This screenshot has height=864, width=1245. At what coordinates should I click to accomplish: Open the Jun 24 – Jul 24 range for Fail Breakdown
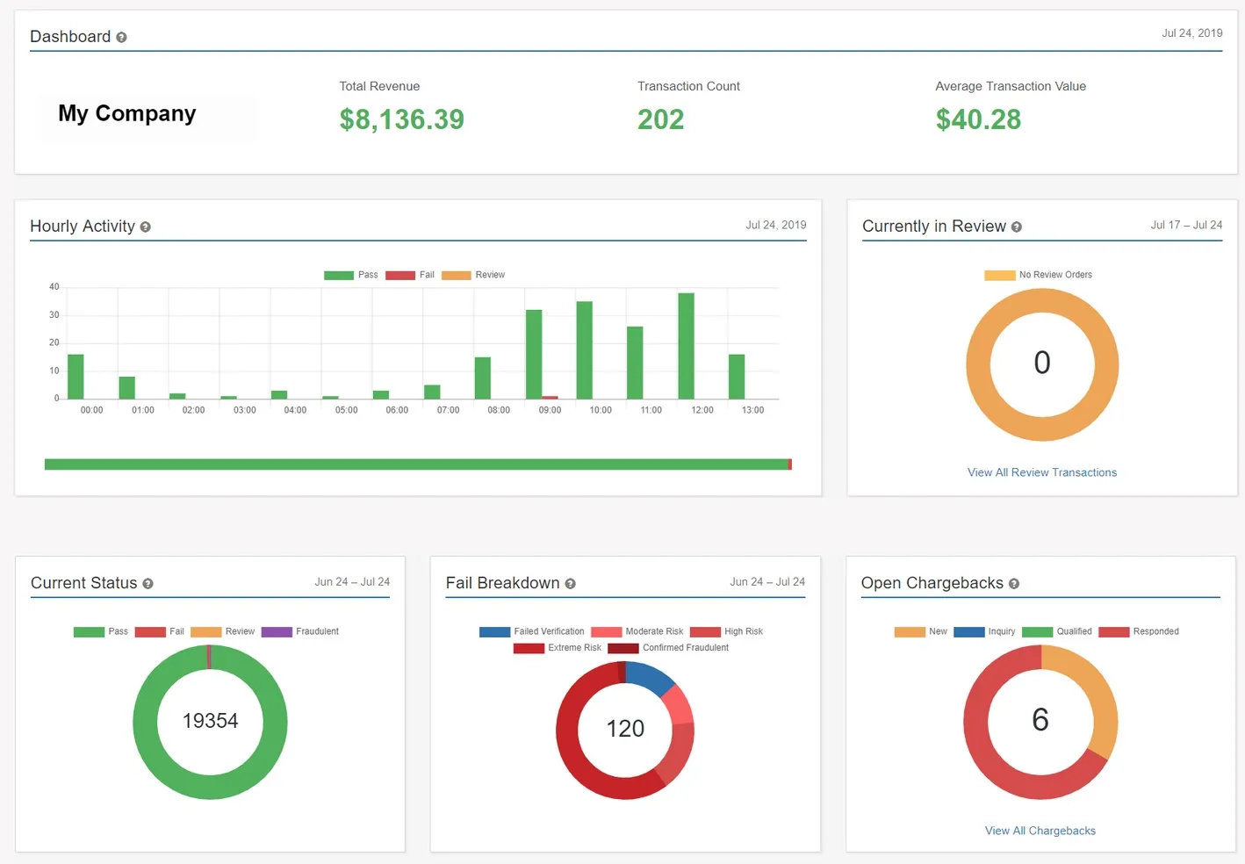[x=767, y=581]
